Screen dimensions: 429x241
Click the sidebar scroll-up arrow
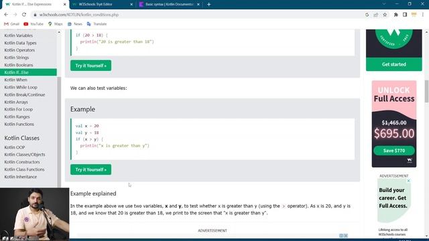click(x=59, y=32)
